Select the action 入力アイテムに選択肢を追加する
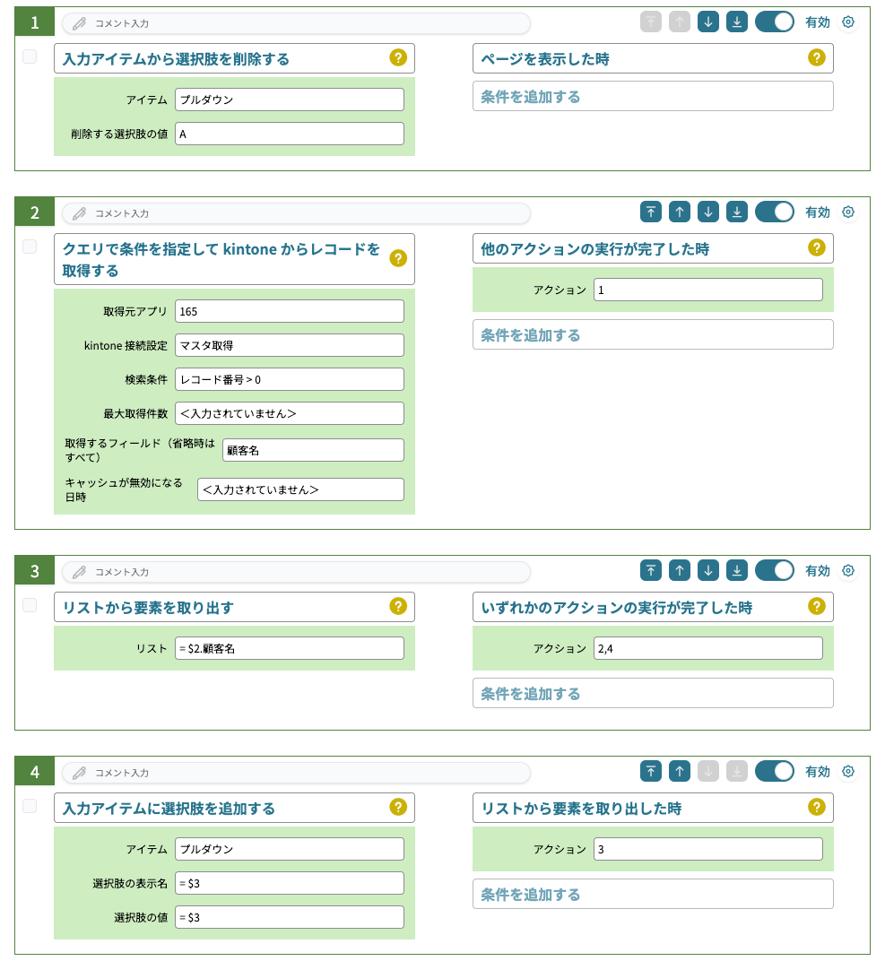Image resolution: width=885 pixels, height=961 pixels. 234,808
